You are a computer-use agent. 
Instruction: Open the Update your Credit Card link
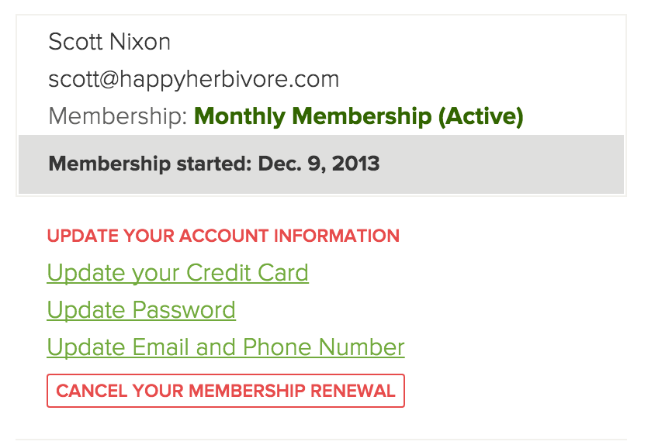pyautogui.click(x=178, y=273)
